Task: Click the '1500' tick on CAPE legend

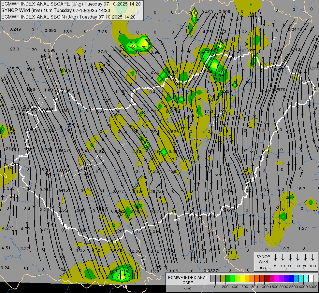Action: pos(274,287)
